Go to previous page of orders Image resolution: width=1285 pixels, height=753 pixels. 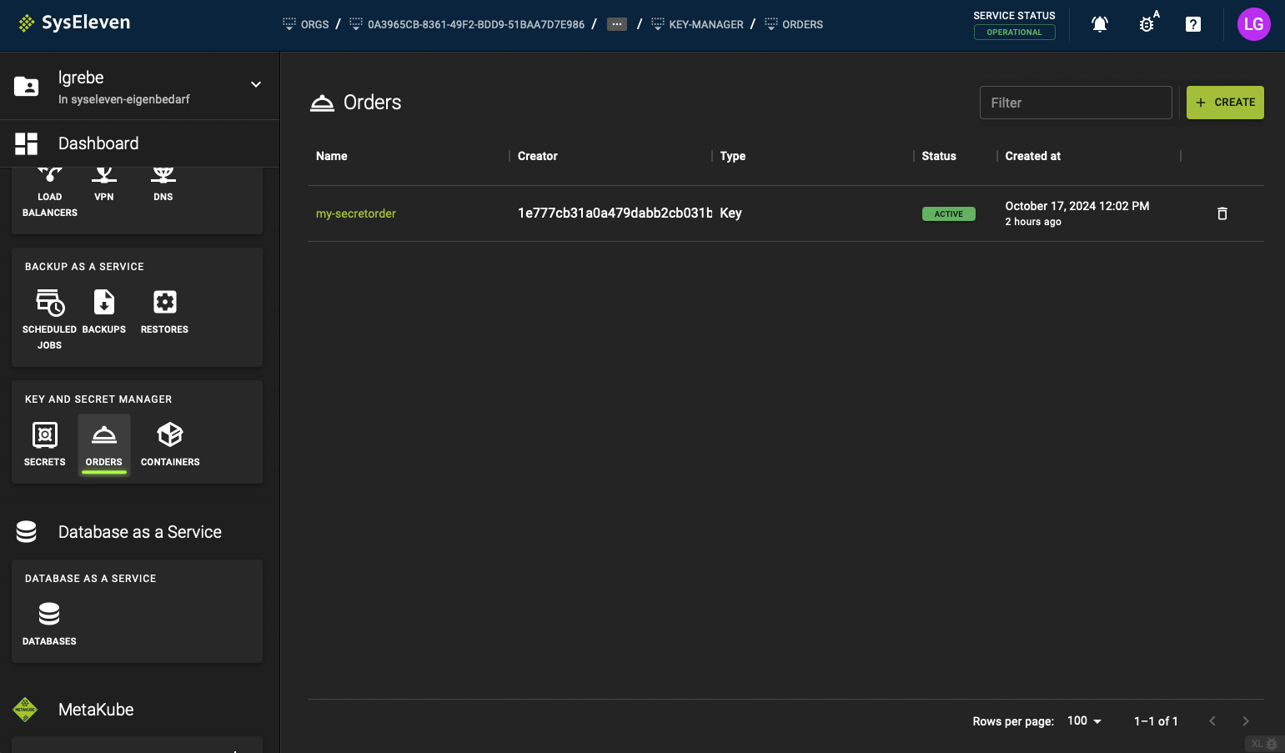(1212, 721)
